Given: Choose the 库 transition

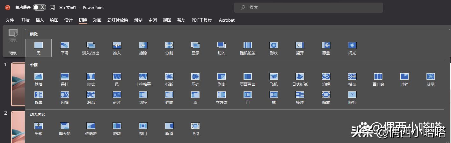Looking at the screenshot, I should coord(195,98).
